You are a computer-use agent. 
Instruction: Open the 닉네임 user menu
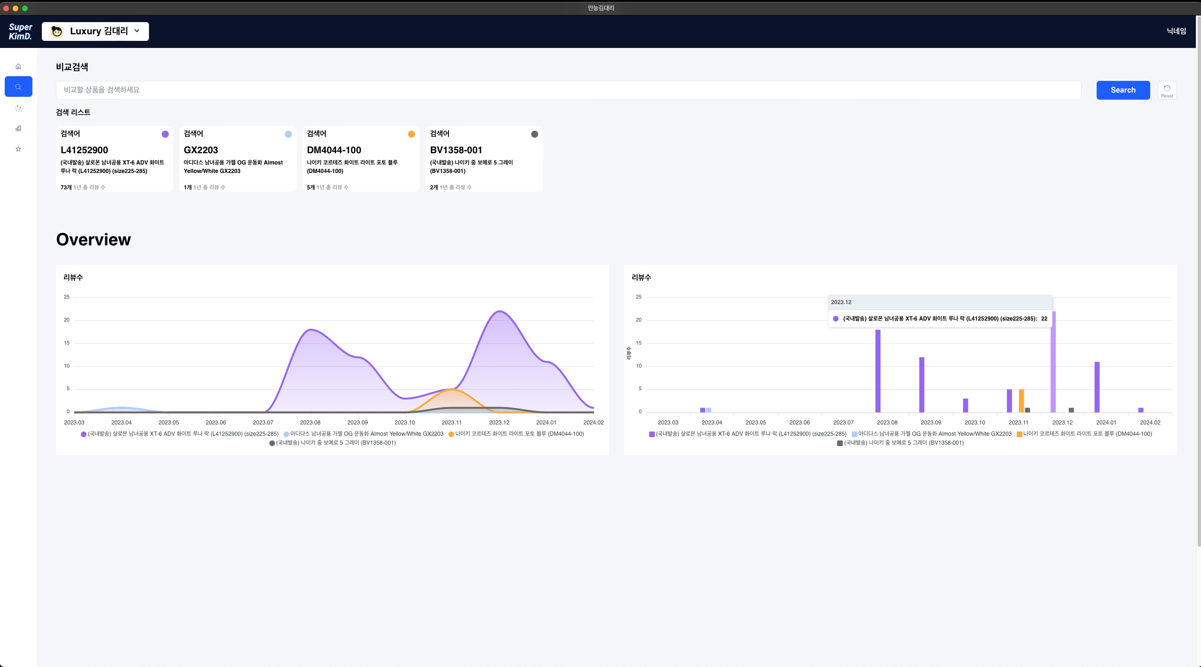1176,31
